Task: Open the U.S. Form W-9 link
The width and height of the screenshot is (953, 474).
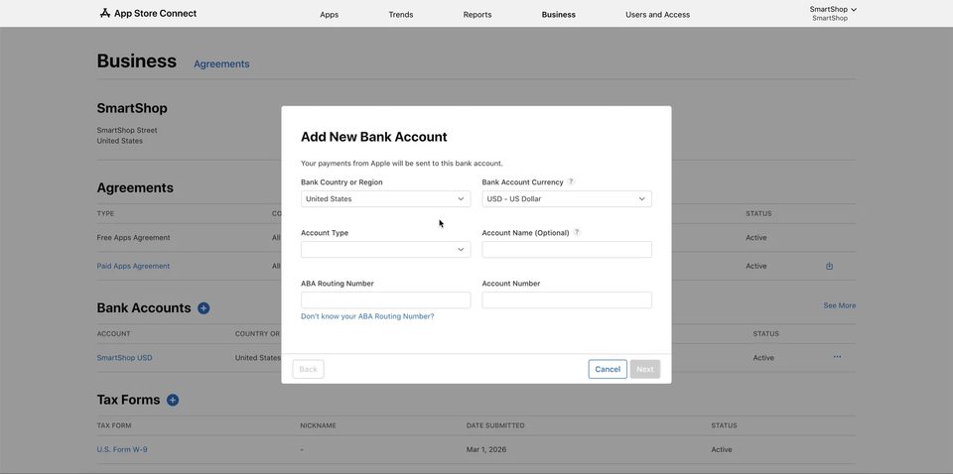Action: (122, 450)
